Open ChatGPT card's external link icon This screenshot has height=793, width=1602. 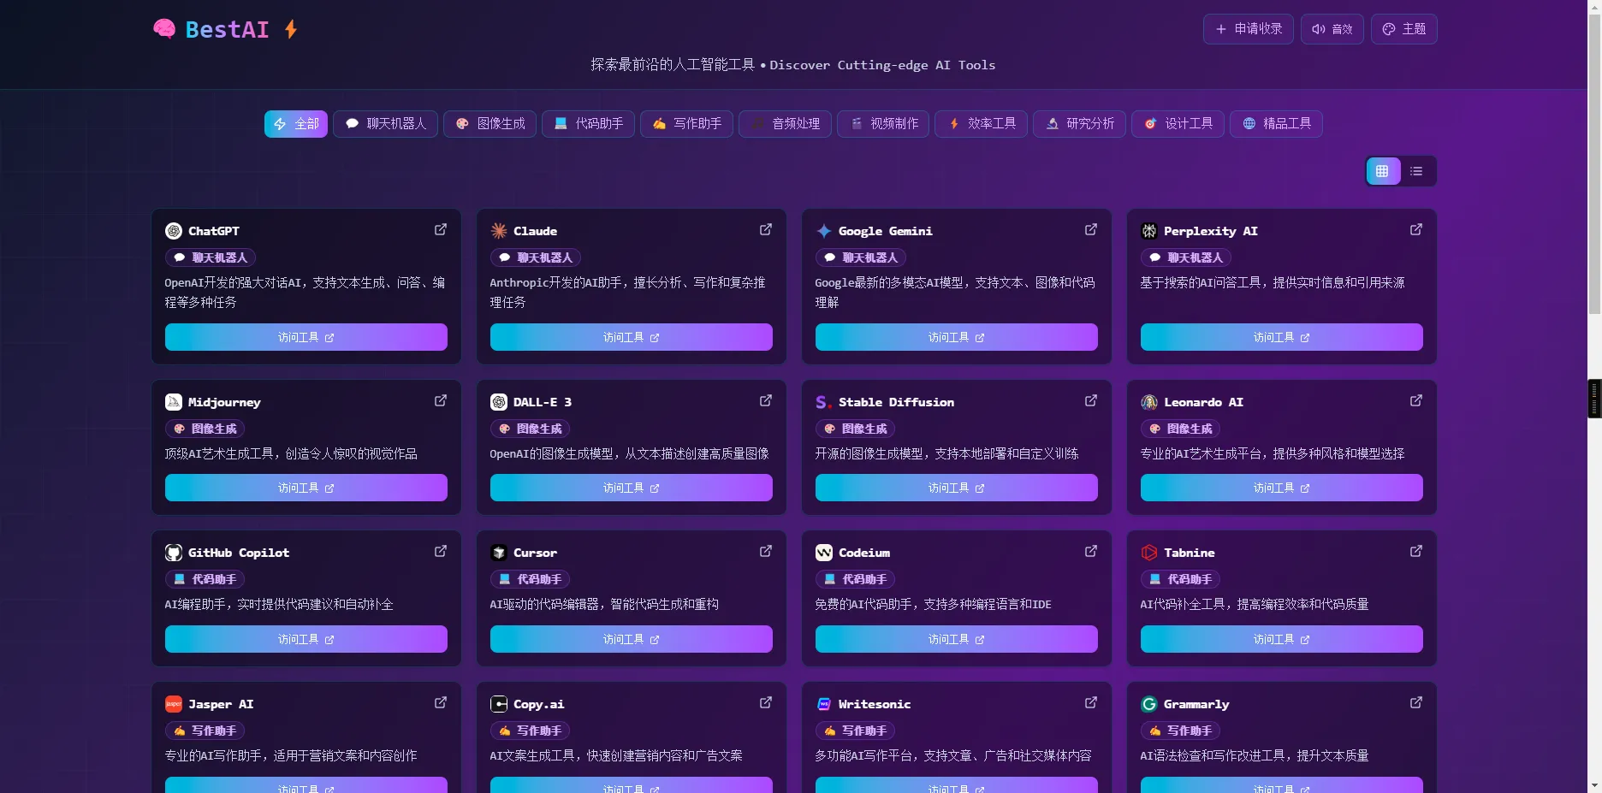(x=441, y=229)
